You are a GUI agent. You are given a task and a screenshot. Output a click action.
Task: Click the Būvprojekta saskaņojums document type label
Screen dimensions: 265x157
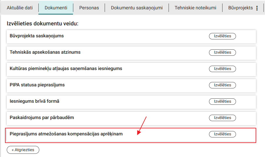pos(37,36)
